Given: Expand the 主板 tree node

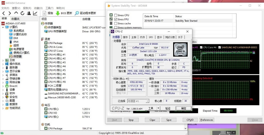Looking at the screenshot, I should (3, 60).
